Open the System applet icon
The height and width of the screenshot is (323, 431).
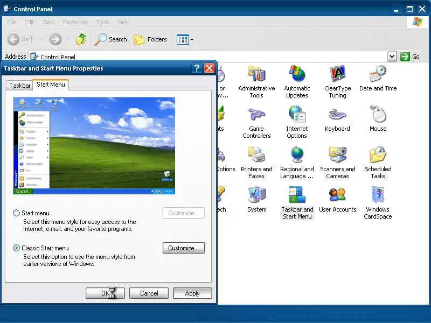pos(256,200)
